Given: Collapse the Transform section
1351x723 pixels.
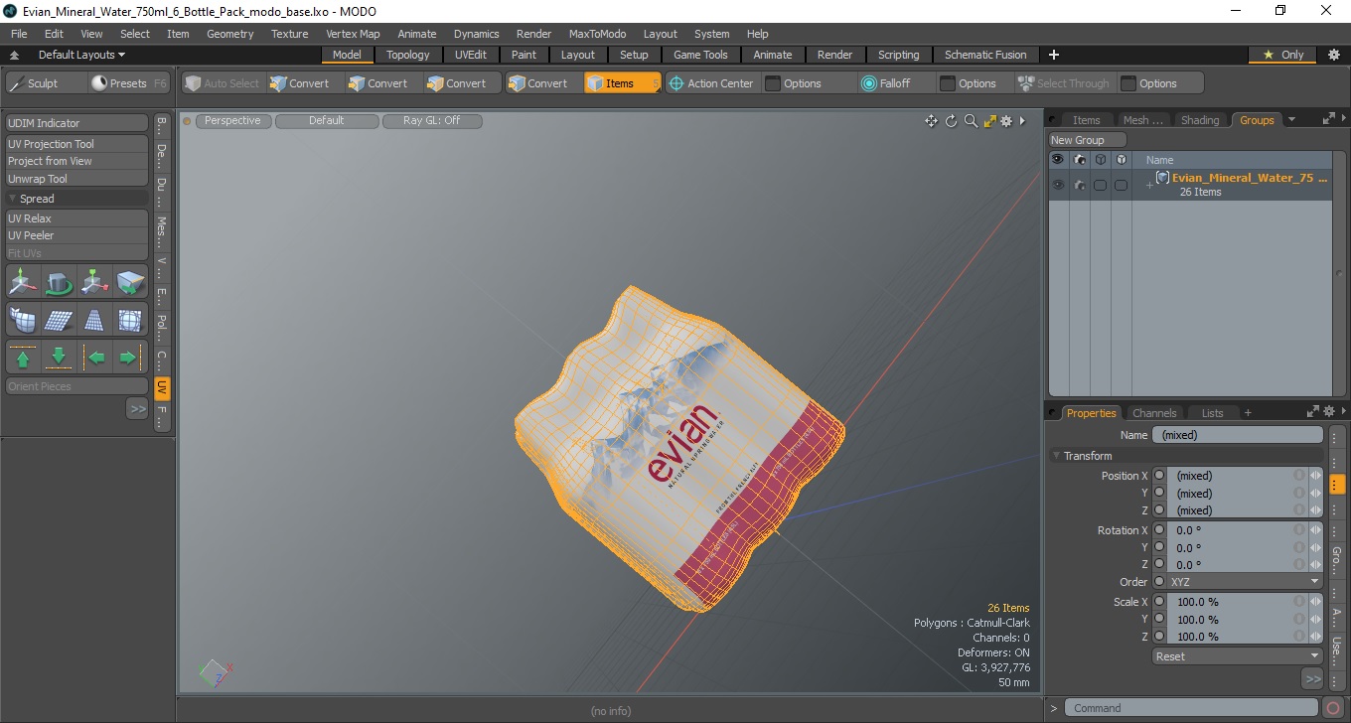Looking at the screenshot, I should coord(1056,456).
